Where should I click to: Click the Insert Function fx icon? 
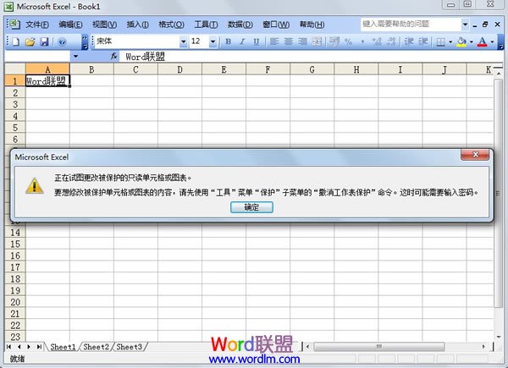113,57
